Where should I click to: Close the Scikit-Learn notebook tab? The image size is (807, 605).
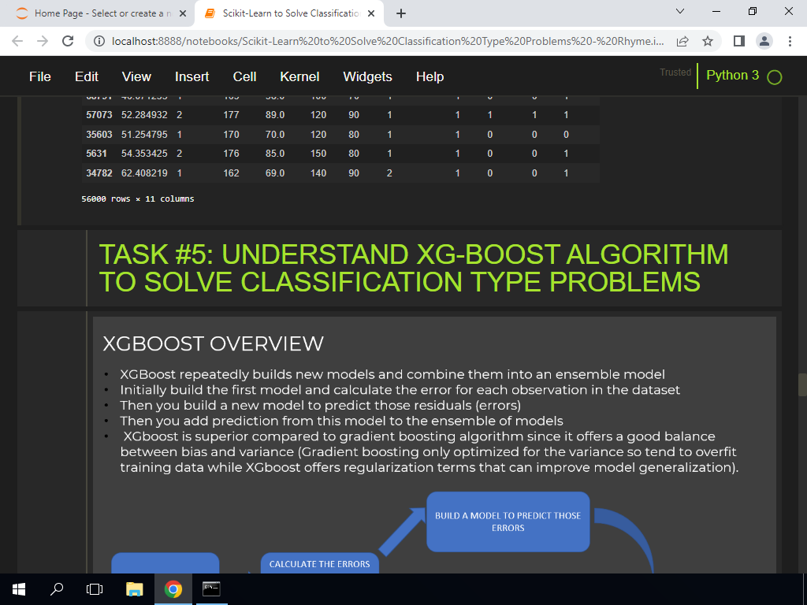372,14
